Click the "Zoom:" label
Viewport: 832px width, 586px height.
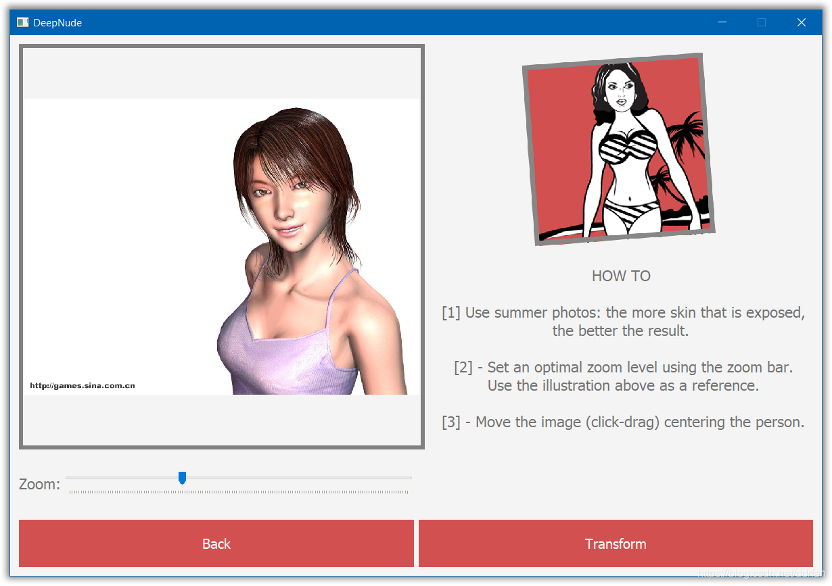click(39, 484)
